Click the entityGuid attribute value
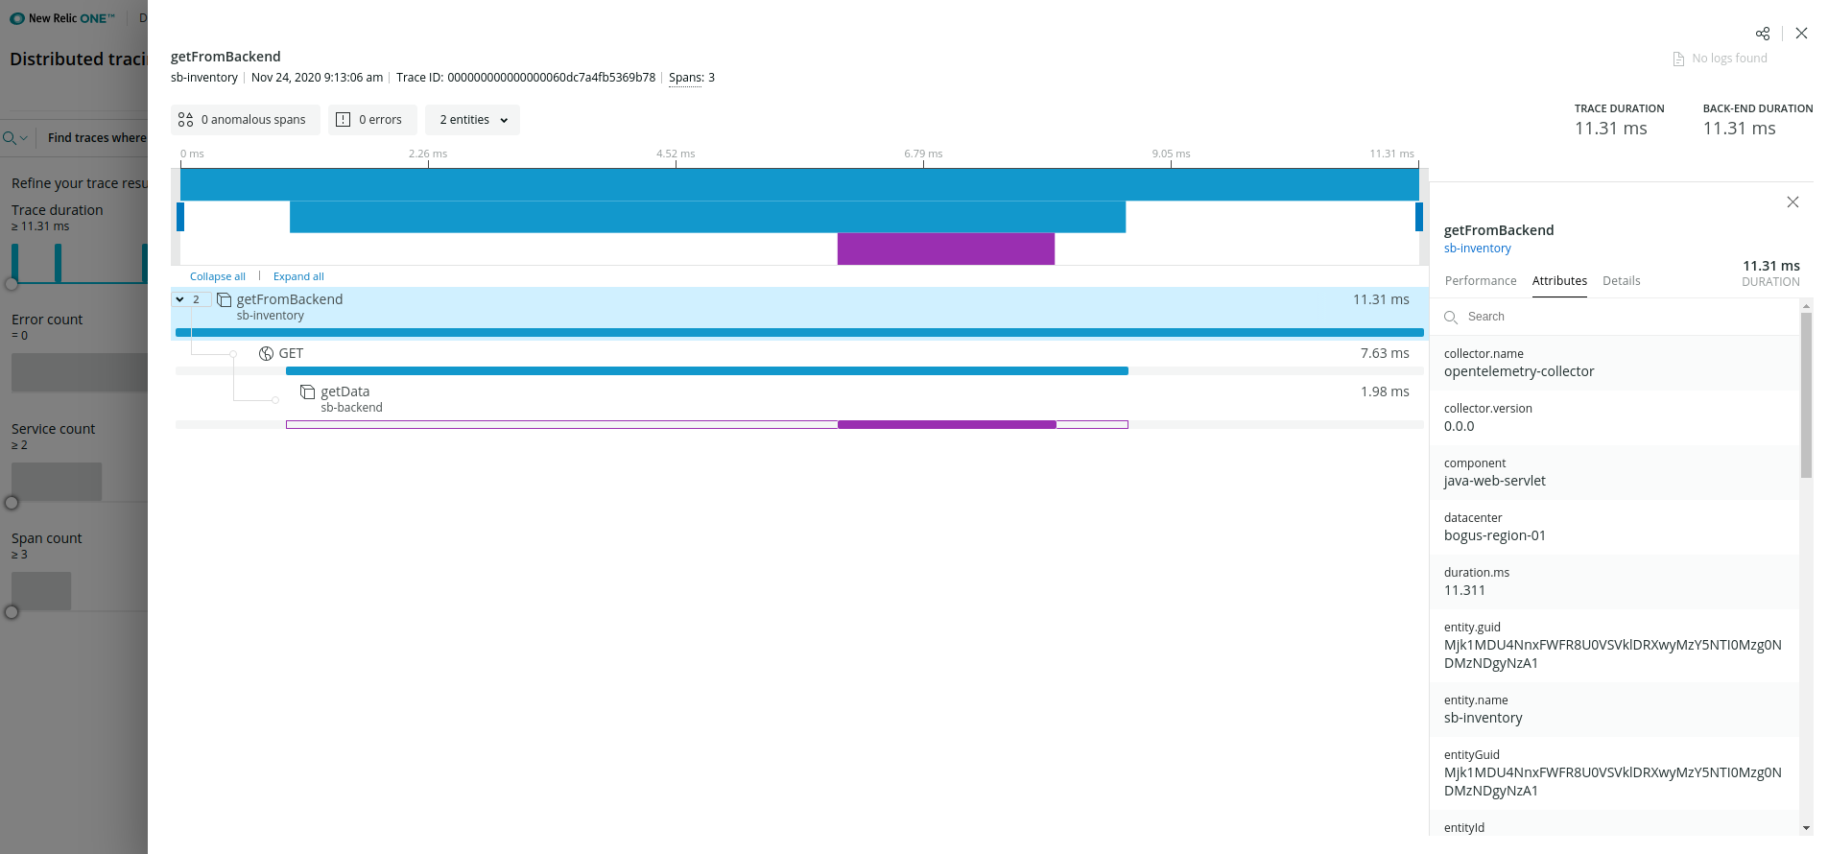The image size is (1828, 854). (1613, 782)
